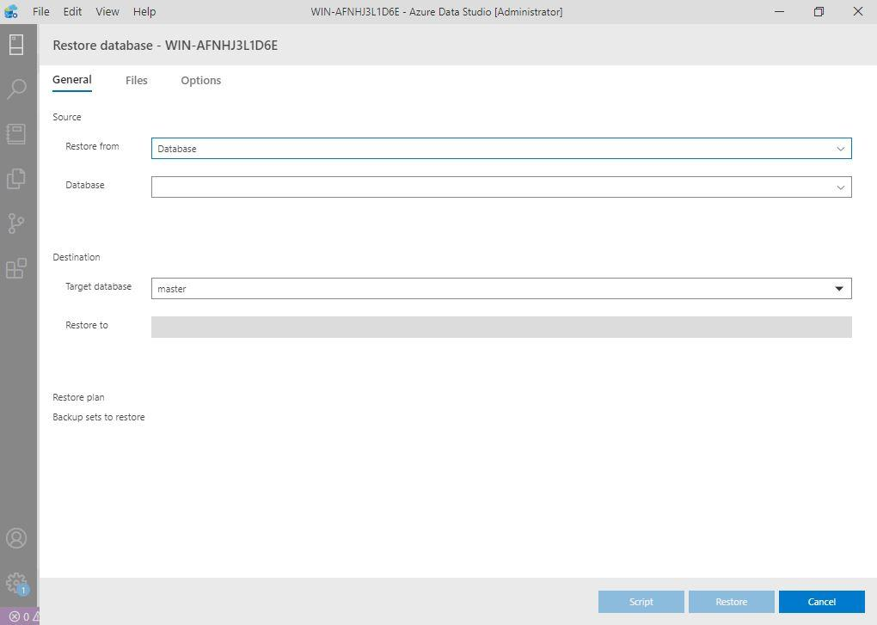Image resolution: width=877 pixels, height=625 pixels.
Task: Open the Search view in the sidebar
Action: point(16,89)
